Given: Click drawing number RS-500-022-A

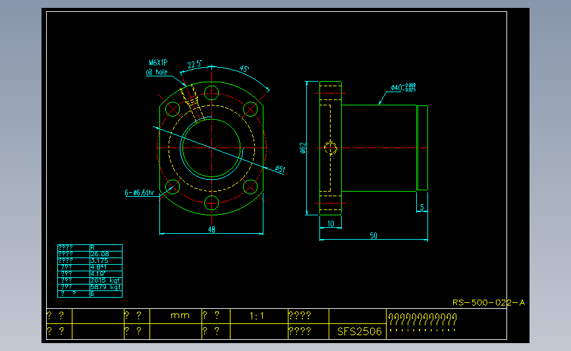Looking at the screenshot, I should coord(489,302).
